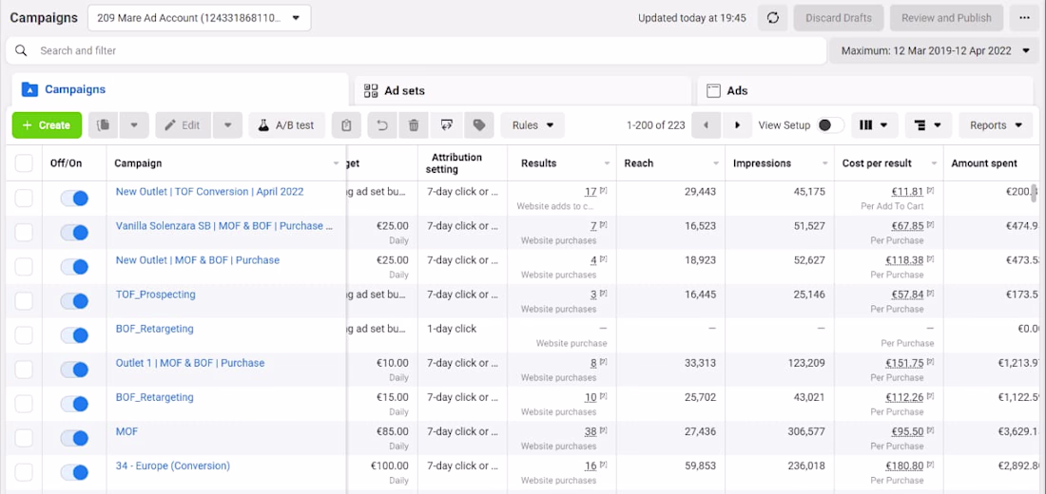
Task: Switch to the Ad sets tab
Action: pyautogui.click(x=523, y=90)
